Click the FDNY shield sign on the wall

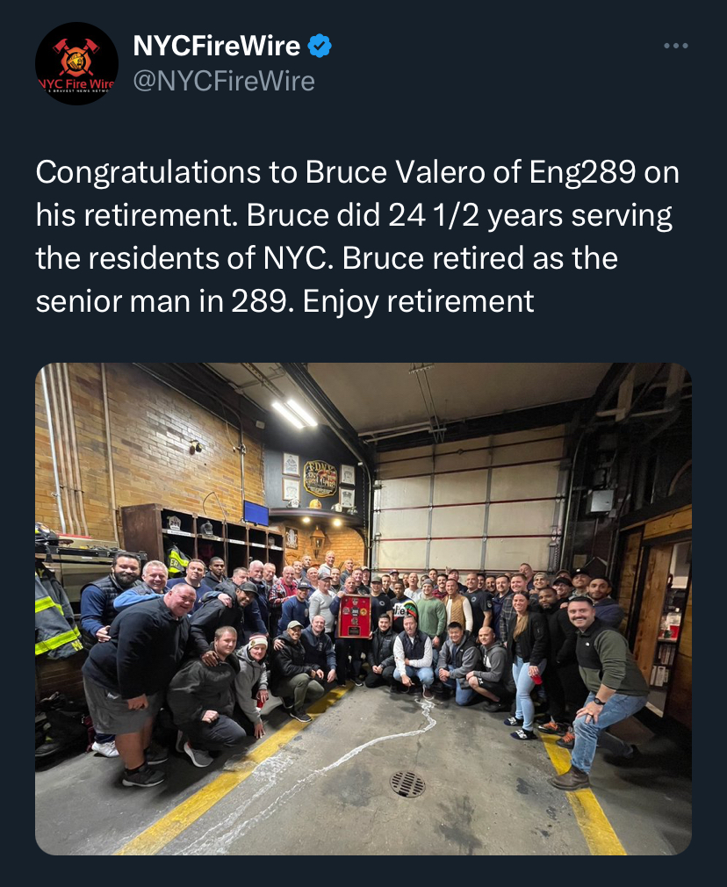pyautogui.click(x=320, y=478)
